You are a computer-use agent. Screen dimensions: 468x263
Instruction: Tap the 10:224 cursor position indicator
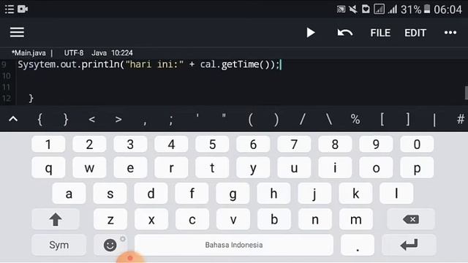pos(122,53)
